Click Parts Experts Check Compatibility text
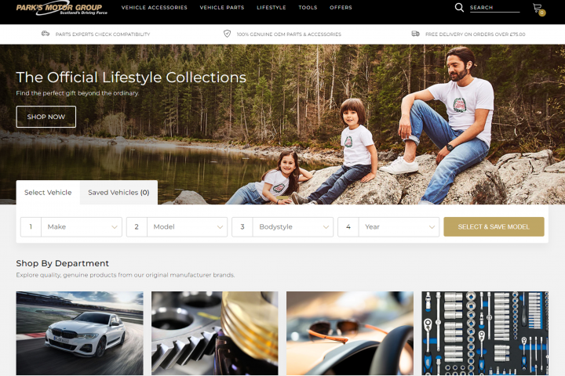Screen dimensions: 565x376 coord(103,34)
